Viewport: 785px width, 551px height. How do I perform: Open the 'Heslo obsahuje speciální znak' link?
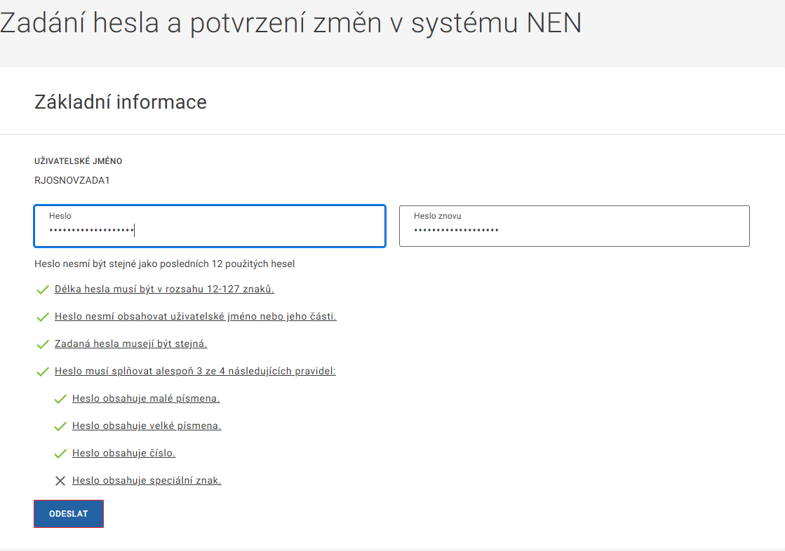(x=147, y=480)
